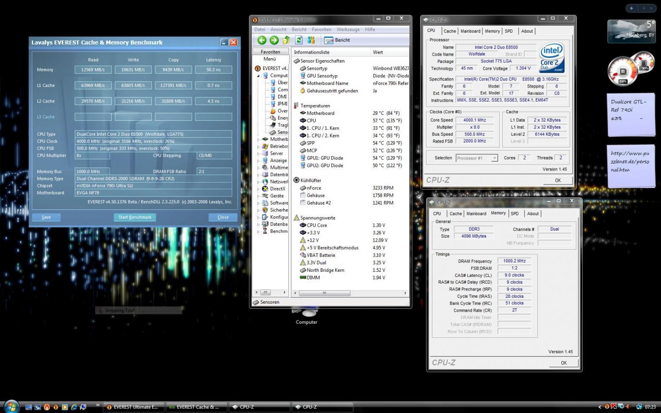Image resolution: width=661 pixels, height=413 pixels.
Task: Open the Bericht report wizard button
Action: coord(337,40)
